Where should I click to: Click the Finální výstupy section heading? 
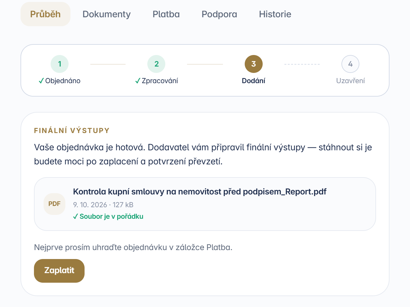[x=72, y=130]
